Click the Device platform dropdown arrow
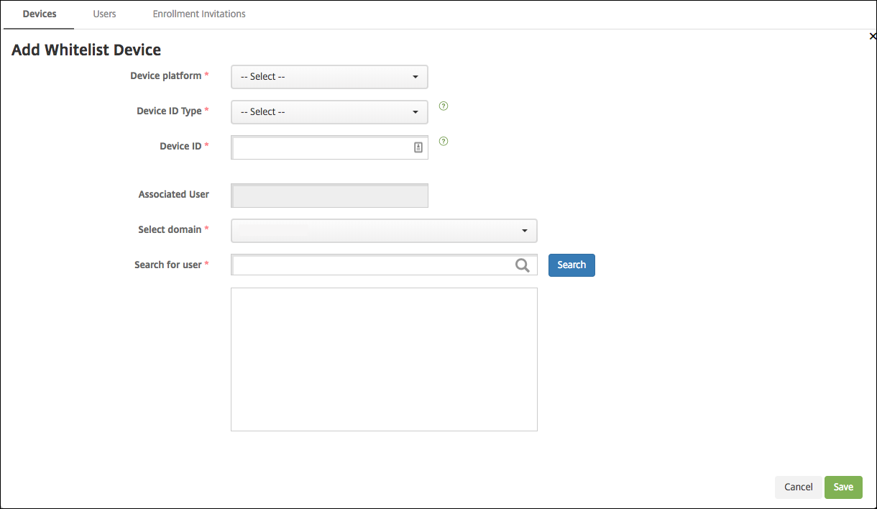Viewport: 877px width, 509px height. [x=415, y=77]
